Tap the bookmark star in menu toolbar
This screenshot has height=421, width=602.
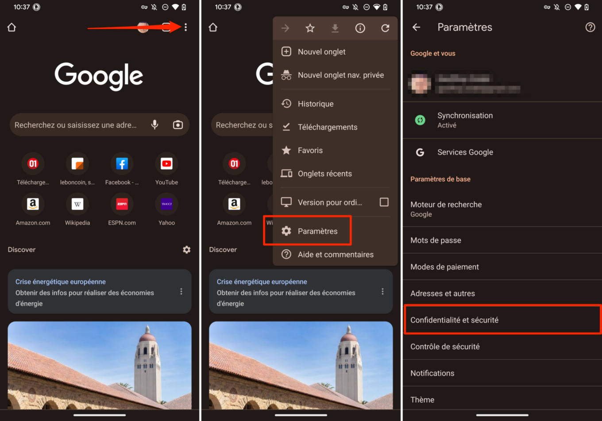point(310,28)
